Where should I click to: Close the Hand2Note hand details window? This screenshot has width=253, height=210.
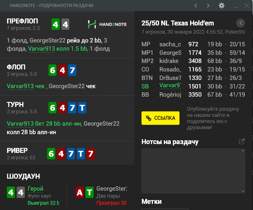click(247, 6)
